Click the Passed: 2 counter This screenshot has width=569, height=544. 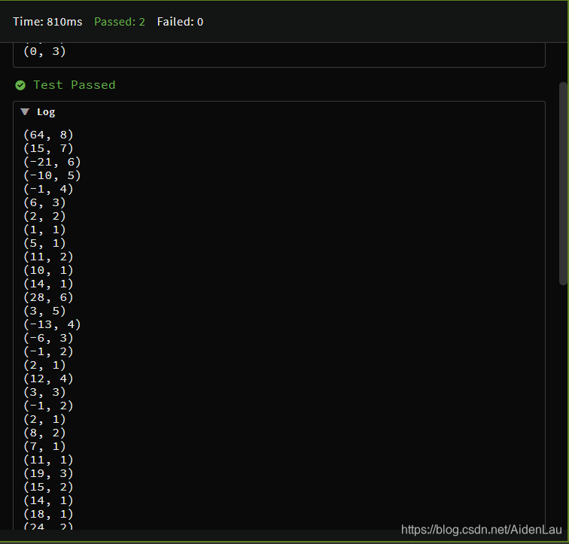pos(120,22)
